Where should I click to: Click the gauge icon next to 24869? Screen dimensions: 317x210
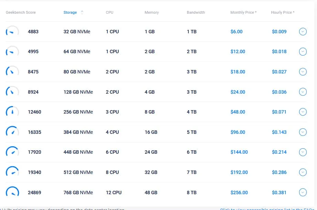click(x=12, y=192)
